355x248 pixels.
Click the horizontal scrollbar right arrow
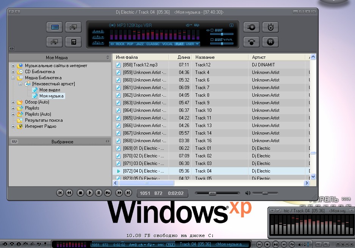click(307, 183)
